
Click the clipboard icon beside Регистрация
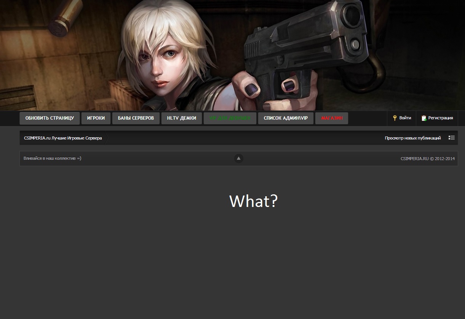pos(424,118)
